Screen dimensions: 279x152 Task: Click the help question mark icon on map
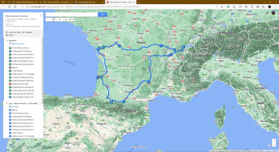coord(270,145)
